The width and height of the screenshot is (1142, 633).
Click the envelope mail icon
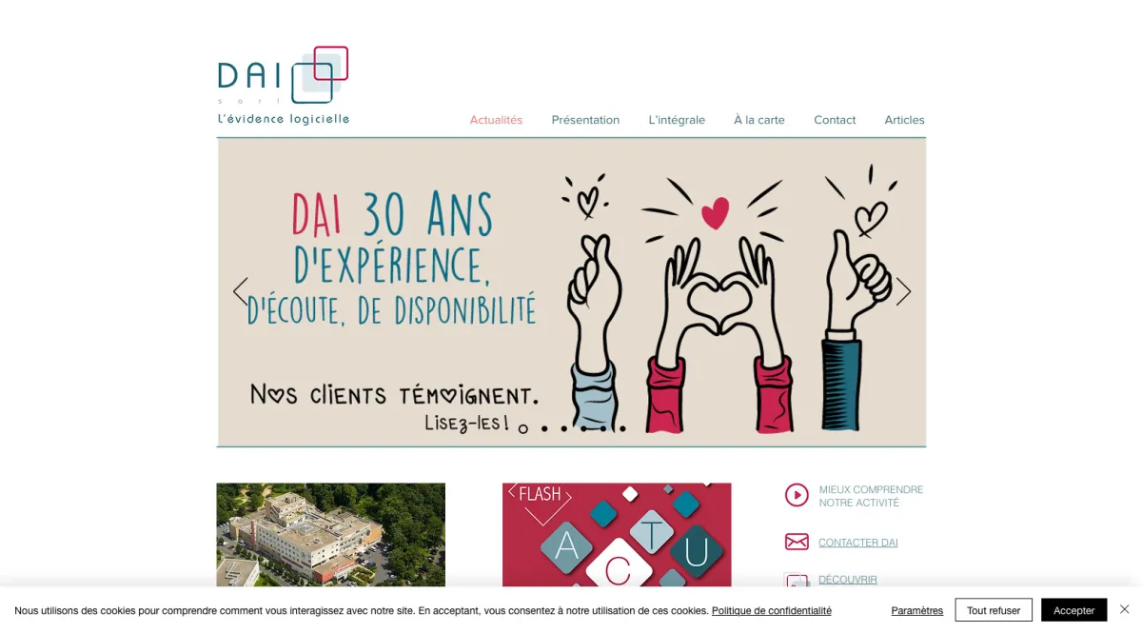[797, 542]
